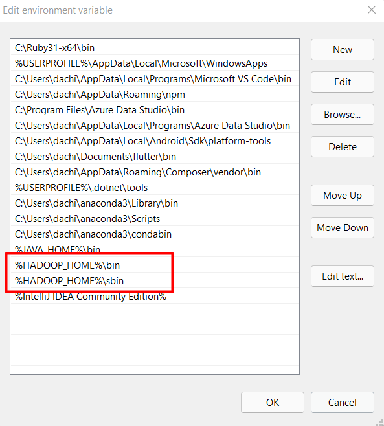This screenshot has height=426, width=384.
Task: Click the Edit button
Action: pos(343,82)
